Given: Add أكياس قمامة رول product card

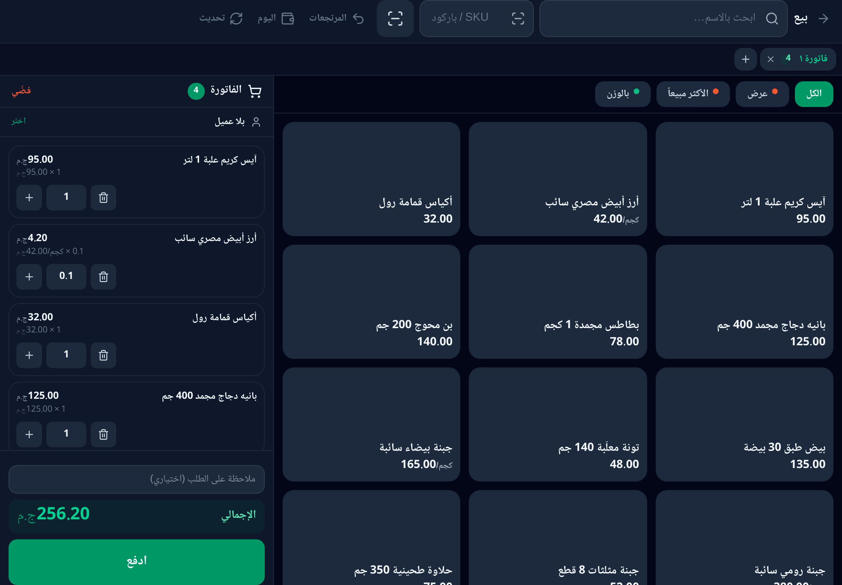Looking at the screenshot, I should 371,179.
